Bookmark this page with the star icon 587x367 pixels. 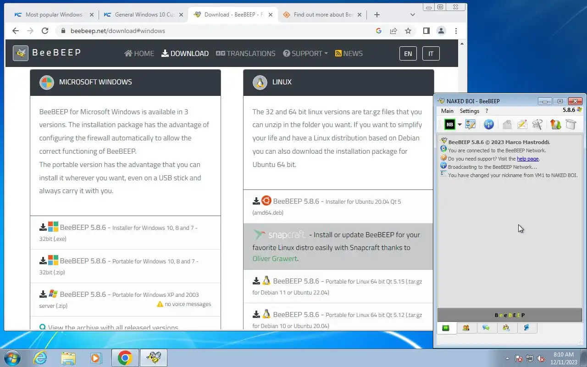pyautogui.click(x=408, y=31)
